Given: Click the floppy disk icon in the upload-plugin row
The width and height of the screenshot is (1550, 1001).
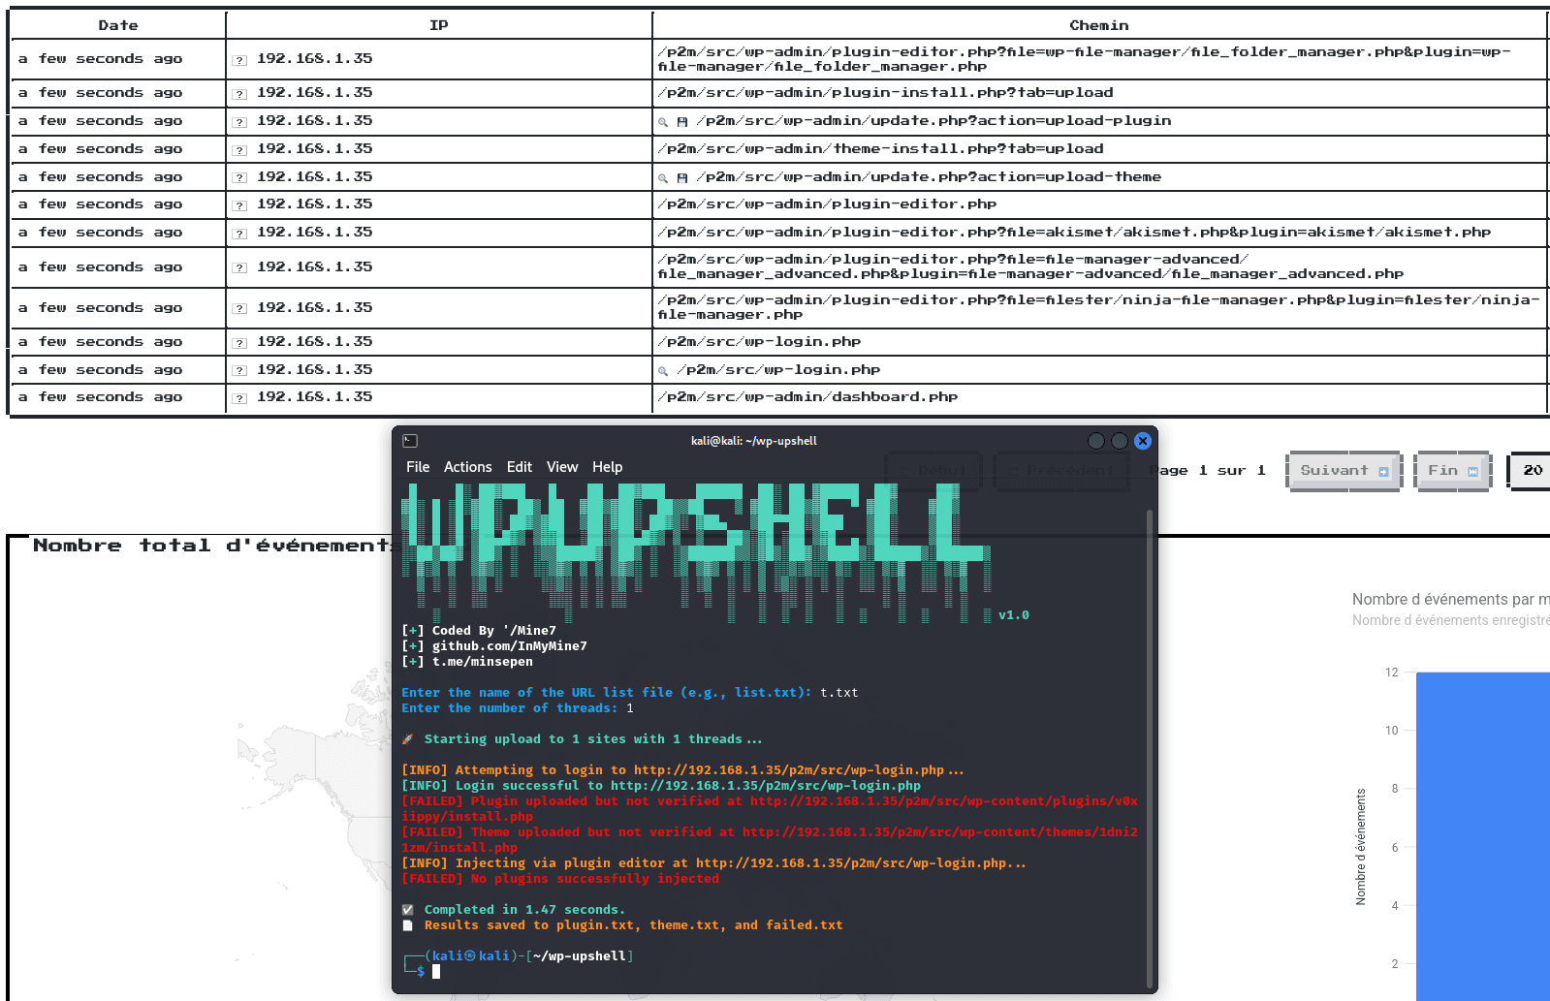Looking at the screenshot, I should [682, 122].
